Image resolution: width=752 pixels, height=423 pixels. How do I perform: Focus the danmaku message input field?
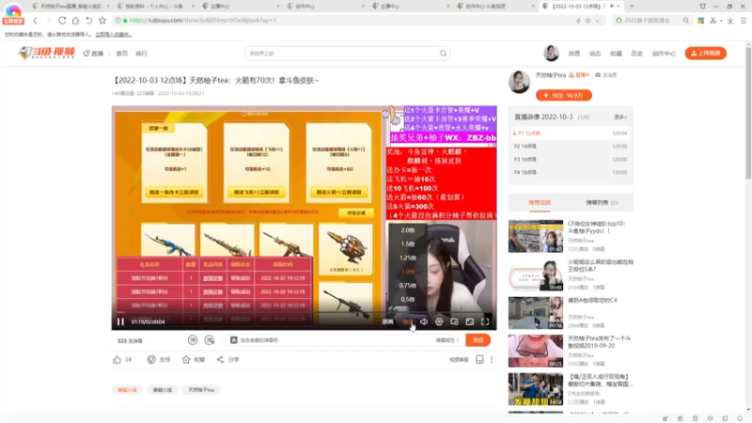(336, 340)
